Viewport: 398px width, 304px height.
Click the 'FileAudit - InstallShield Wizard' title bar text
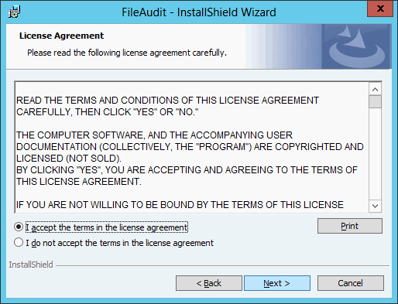(x=199, y=12)
